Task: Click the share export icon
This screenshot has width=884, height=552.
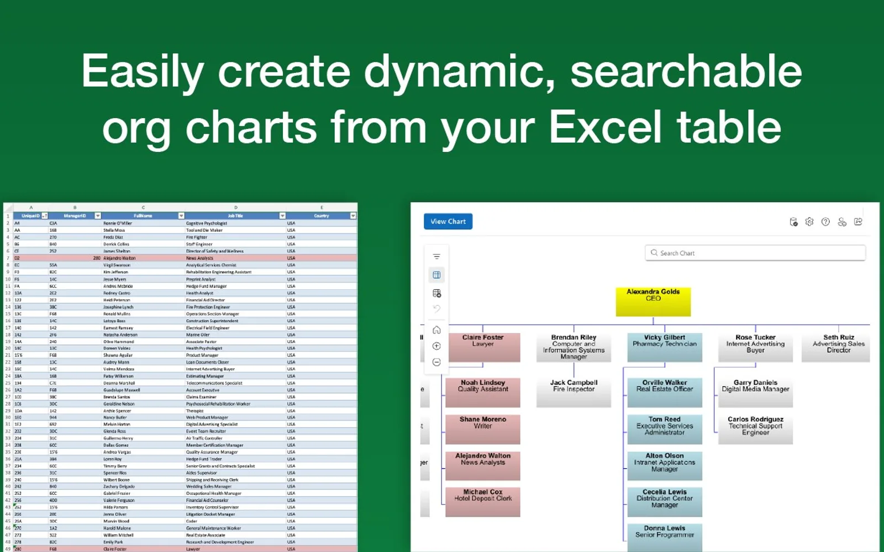Action: point(858,222)
